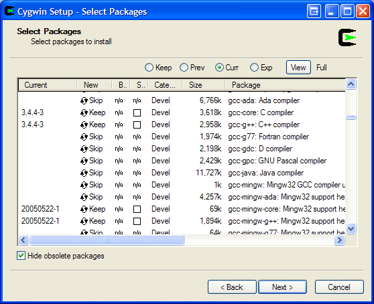The height and width of the screenshot is (304, 374).
Task: Click the cycle icon for gcc-gdc D compiler
Action: point(84,149)
